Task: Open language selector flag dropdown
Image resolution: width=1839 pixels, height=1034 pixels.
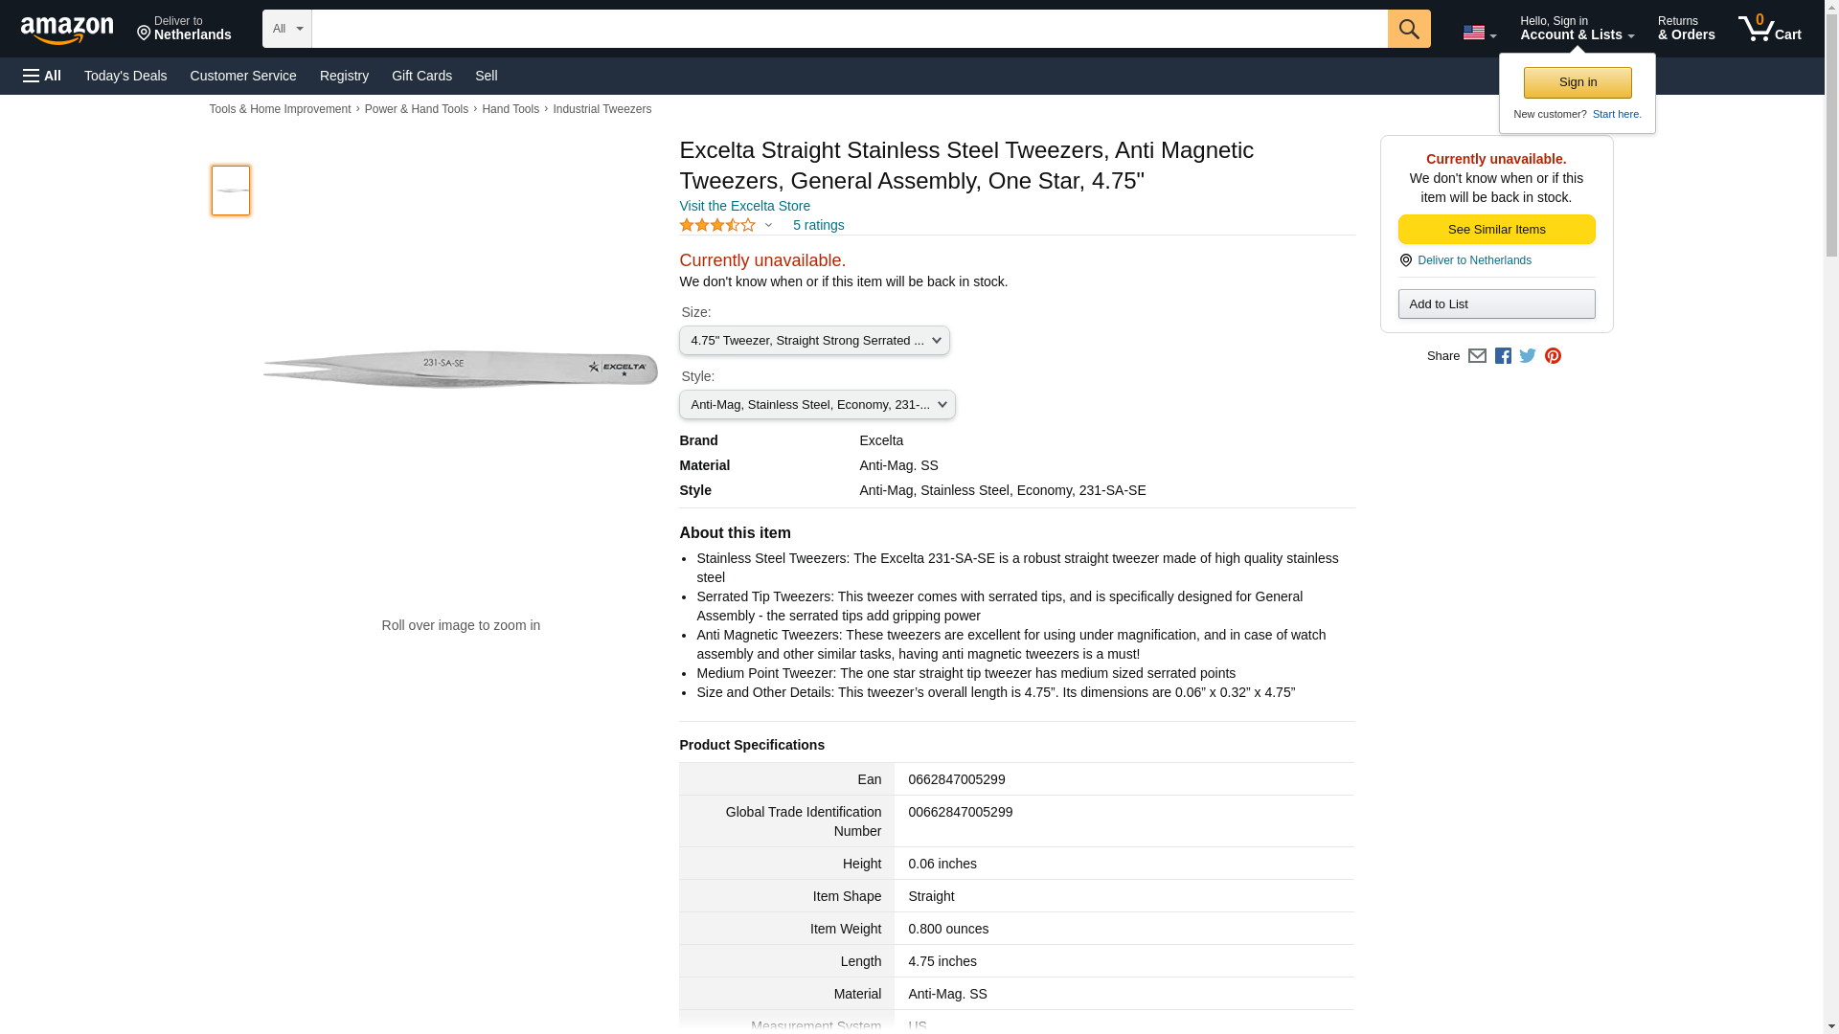Action: pyautogui.click(x=1479, y=33)
